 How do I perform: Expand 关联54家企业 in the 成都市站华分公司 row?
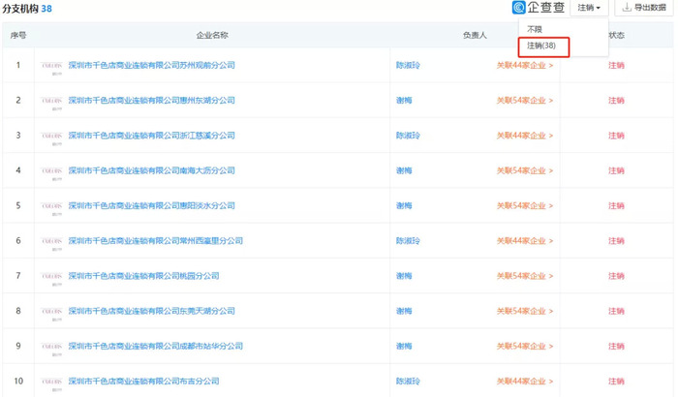point(525,346)
